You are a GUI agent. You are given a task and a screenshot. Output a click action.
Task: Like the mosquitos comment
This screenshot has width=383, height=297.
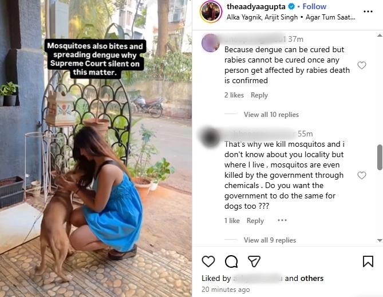pos(362,175)
